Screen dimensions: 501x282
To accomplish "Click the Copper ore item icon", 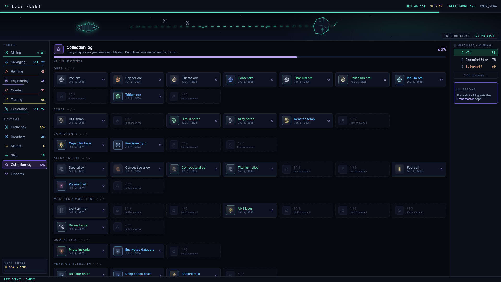I will 118,80.
